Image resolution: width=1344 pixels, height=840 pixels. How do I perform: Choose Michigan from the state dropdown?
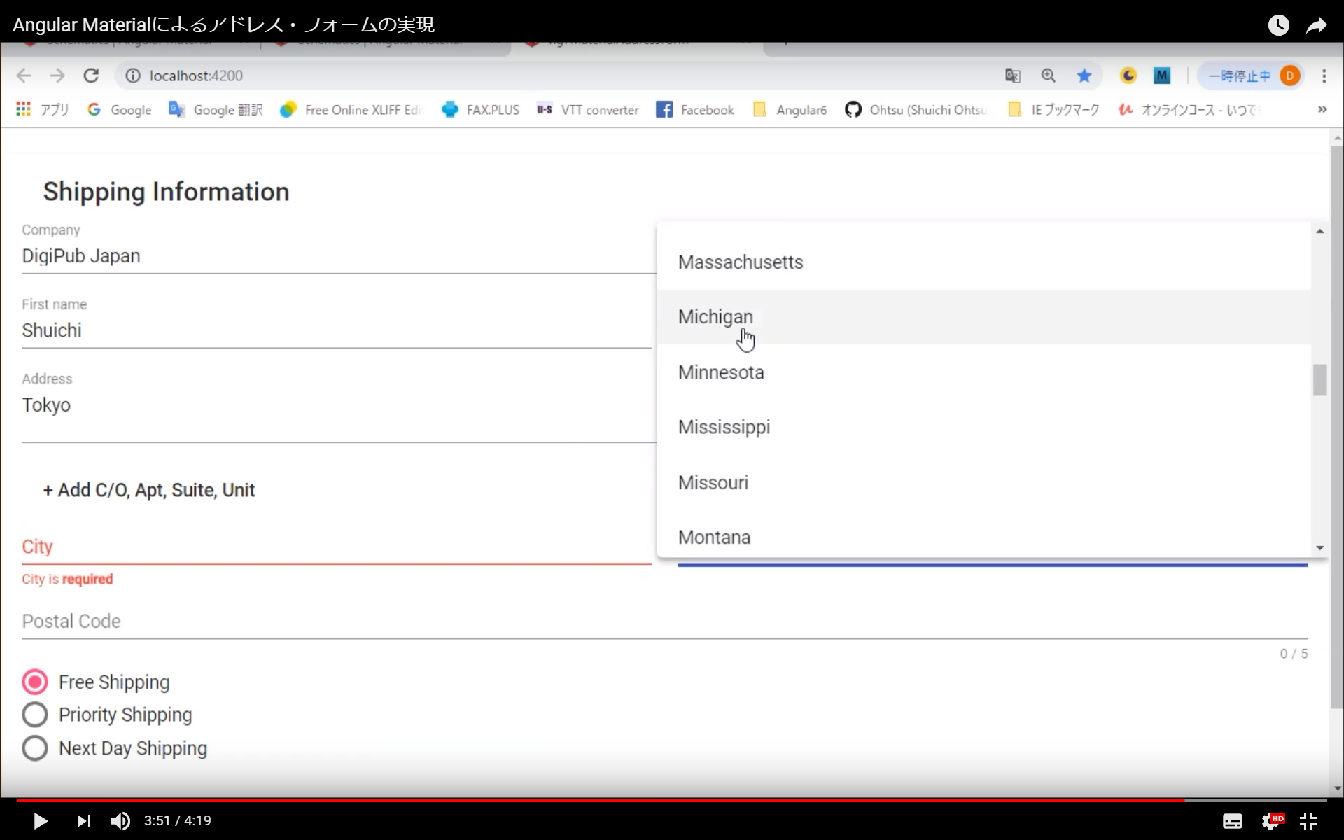point(715,317)
